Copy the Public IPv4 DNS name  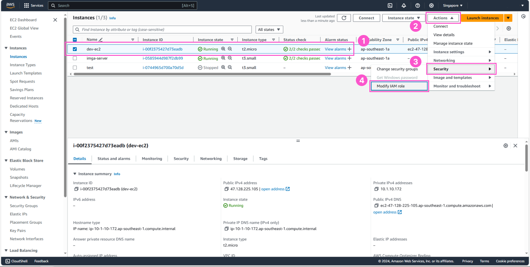[x=376, y=206]
